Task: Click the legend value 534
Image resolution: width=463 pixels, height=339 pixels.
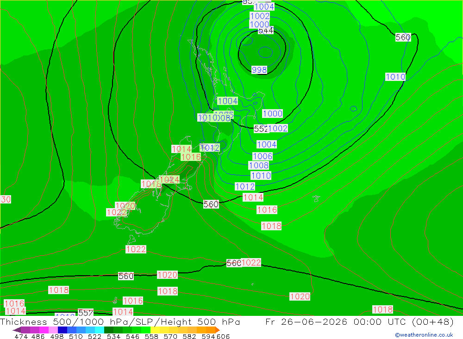Action: (114, 336)
